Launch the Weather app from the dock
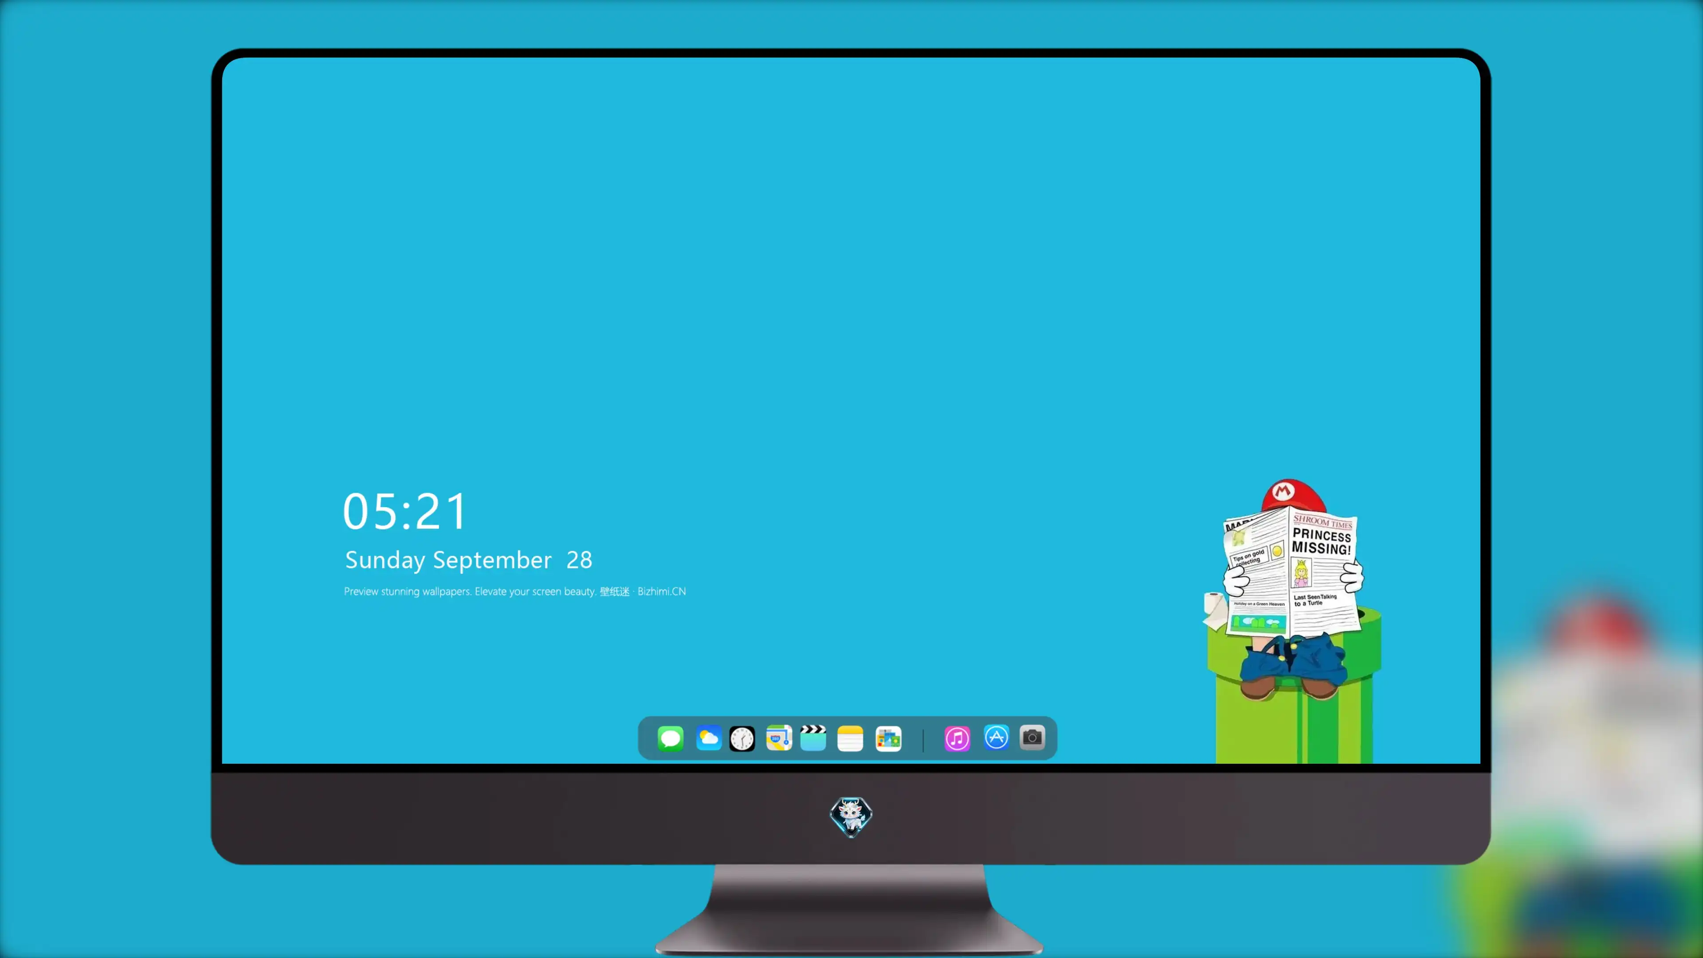 tap(708, 738)
